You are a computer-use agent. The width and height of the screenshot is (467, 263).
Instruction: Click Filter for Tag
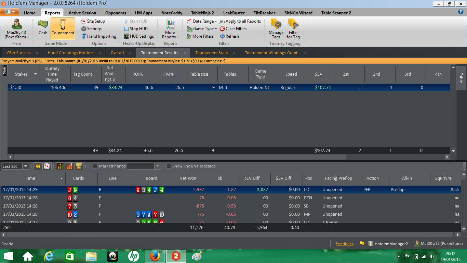tap(293, 29)
